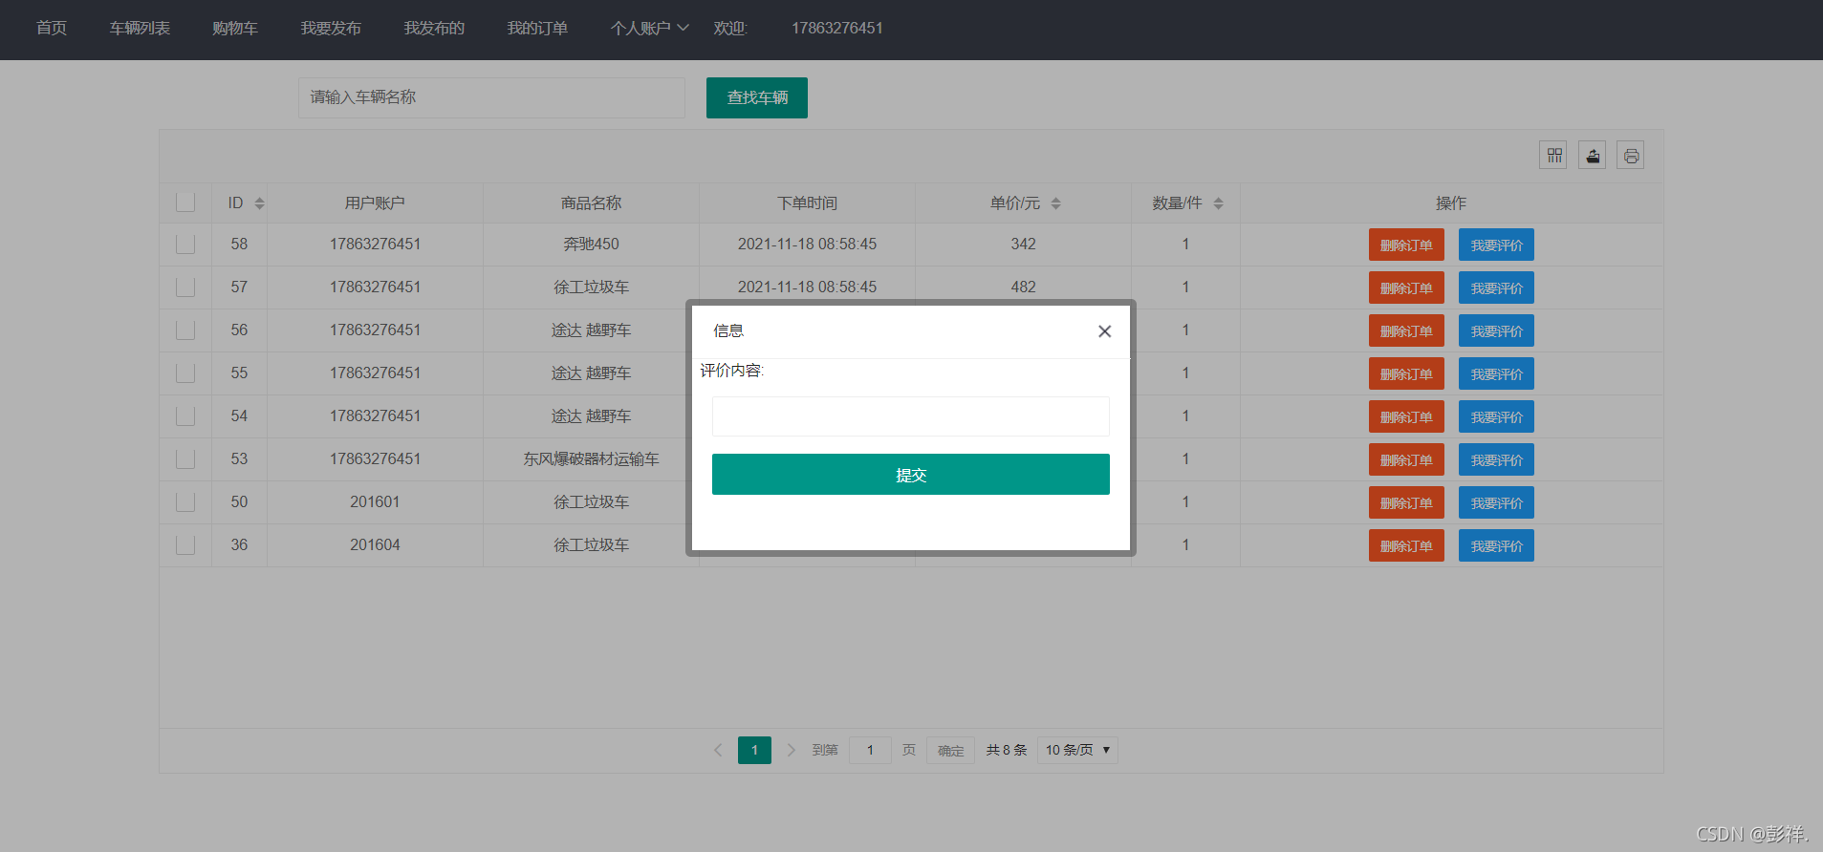Click 删除订单 for order ID 36

1406,545
